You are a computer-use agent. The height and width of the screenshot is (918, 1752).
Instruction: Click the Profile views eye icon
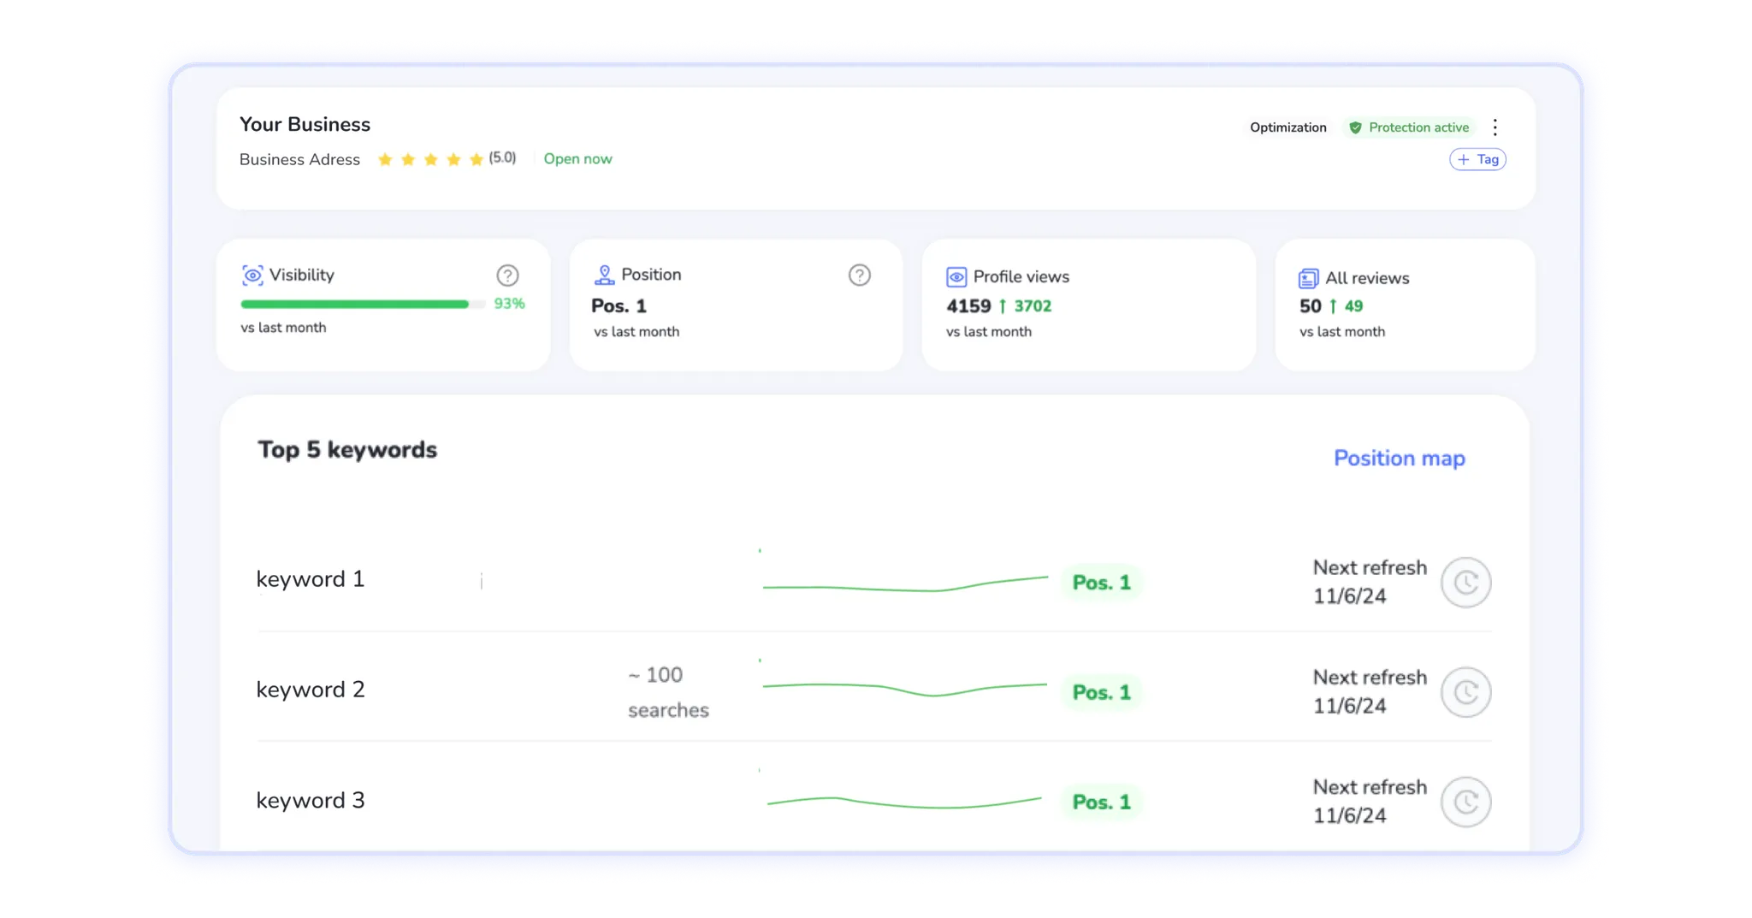(x=956, y=277)
